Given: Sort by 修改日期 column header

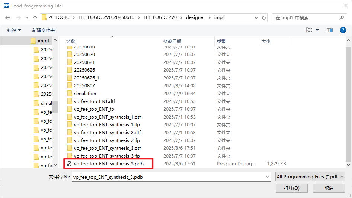Looking at the screenshot, I should tap(172, 41).
